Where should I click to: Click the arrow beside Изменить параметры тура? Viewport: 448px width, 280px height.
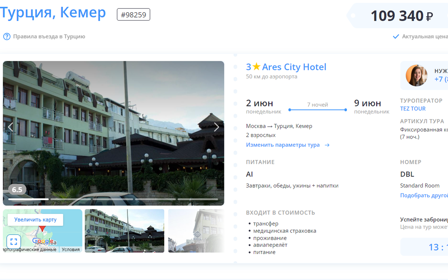pos(327,145)
